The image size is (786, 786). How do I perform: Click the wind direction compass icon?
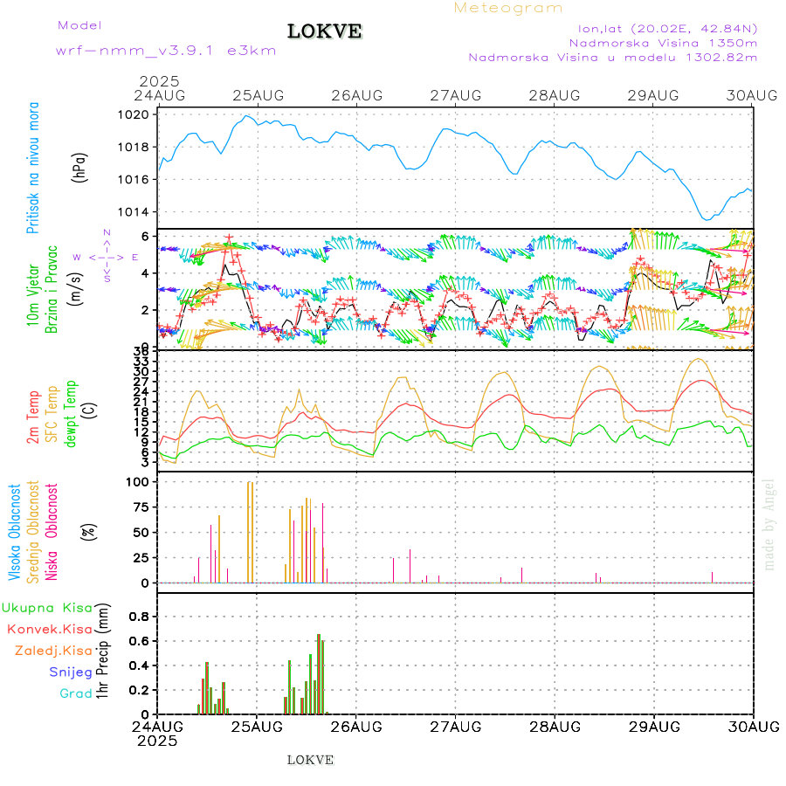click(106, 257)
